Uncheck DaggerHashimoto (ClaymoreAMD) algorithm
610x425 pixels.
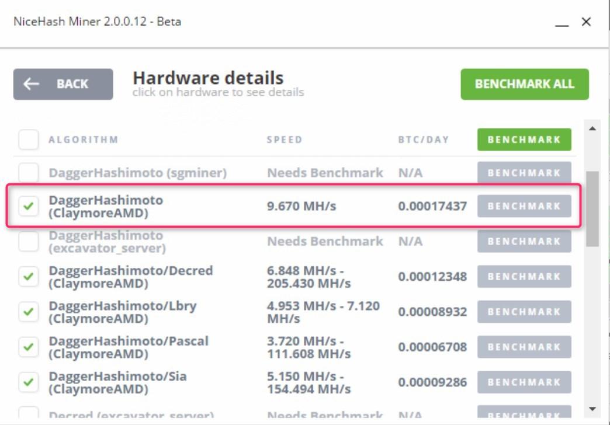[x=29, y=206]
